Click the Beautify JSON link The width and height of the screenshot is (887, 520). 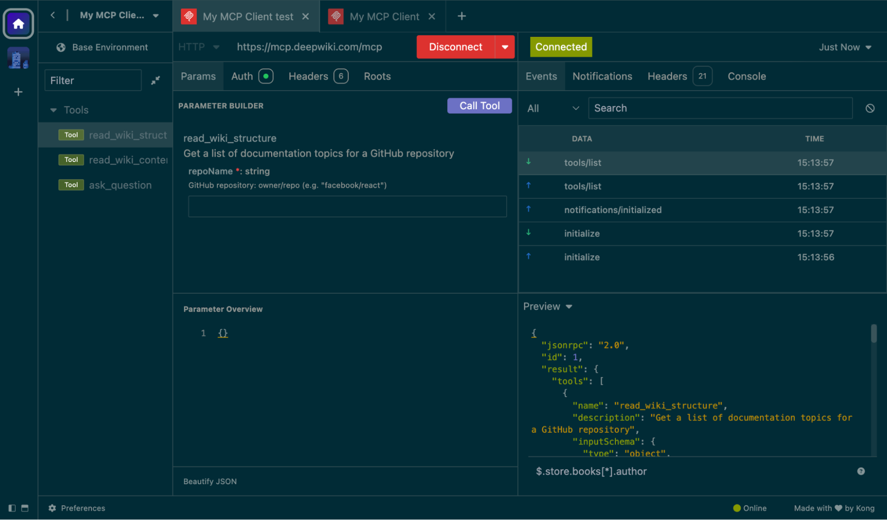coord(210,481)
